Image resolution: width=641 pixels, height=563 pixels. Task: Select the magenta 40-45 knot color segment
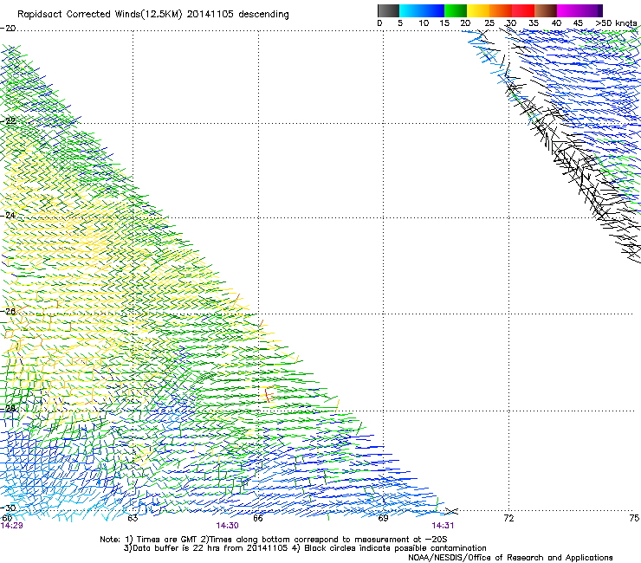coord(568,10)
